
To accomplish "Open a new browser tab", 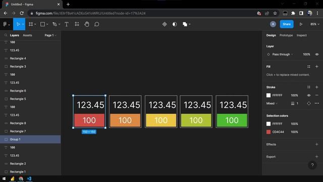I will (68, 5).
